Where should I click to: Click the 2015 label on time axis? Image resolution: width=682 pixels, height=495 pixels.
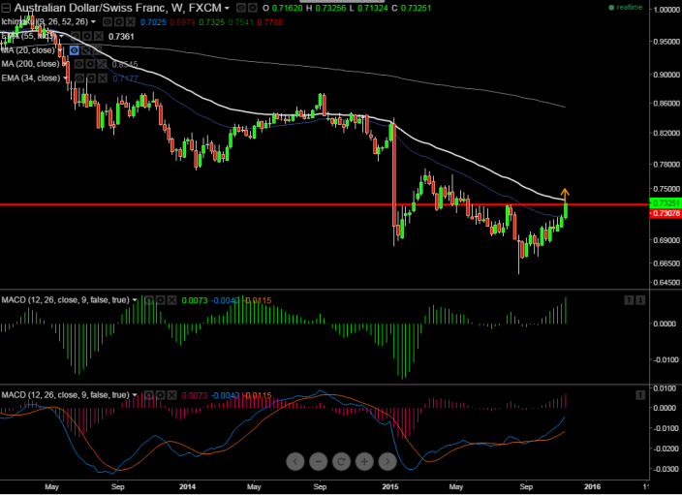click(390, 486)
